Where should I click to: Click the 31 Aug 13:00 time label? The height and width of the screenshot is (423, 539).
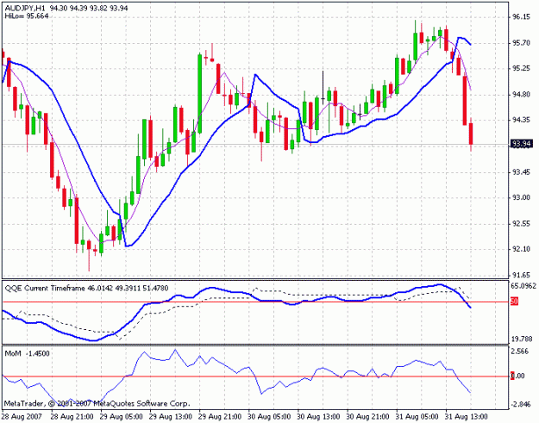point(467,417)
